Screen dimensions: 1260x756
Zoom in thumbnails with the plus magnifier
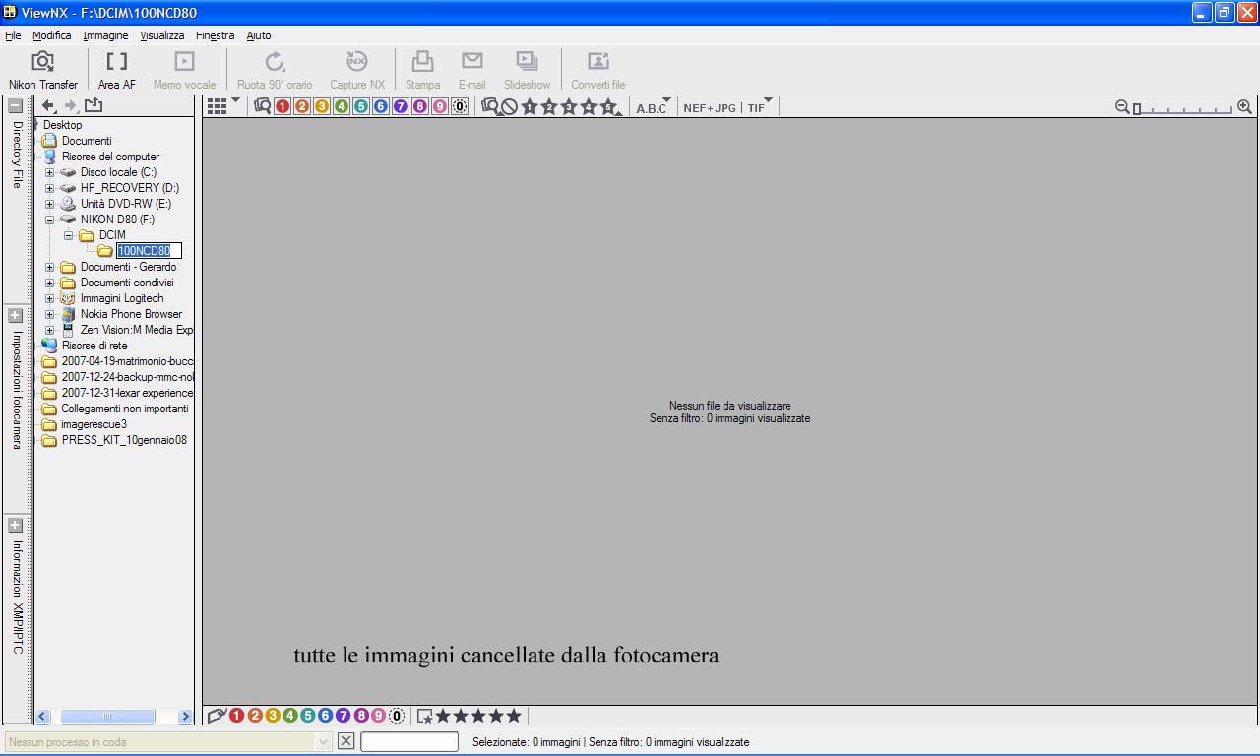(1244, 106)
